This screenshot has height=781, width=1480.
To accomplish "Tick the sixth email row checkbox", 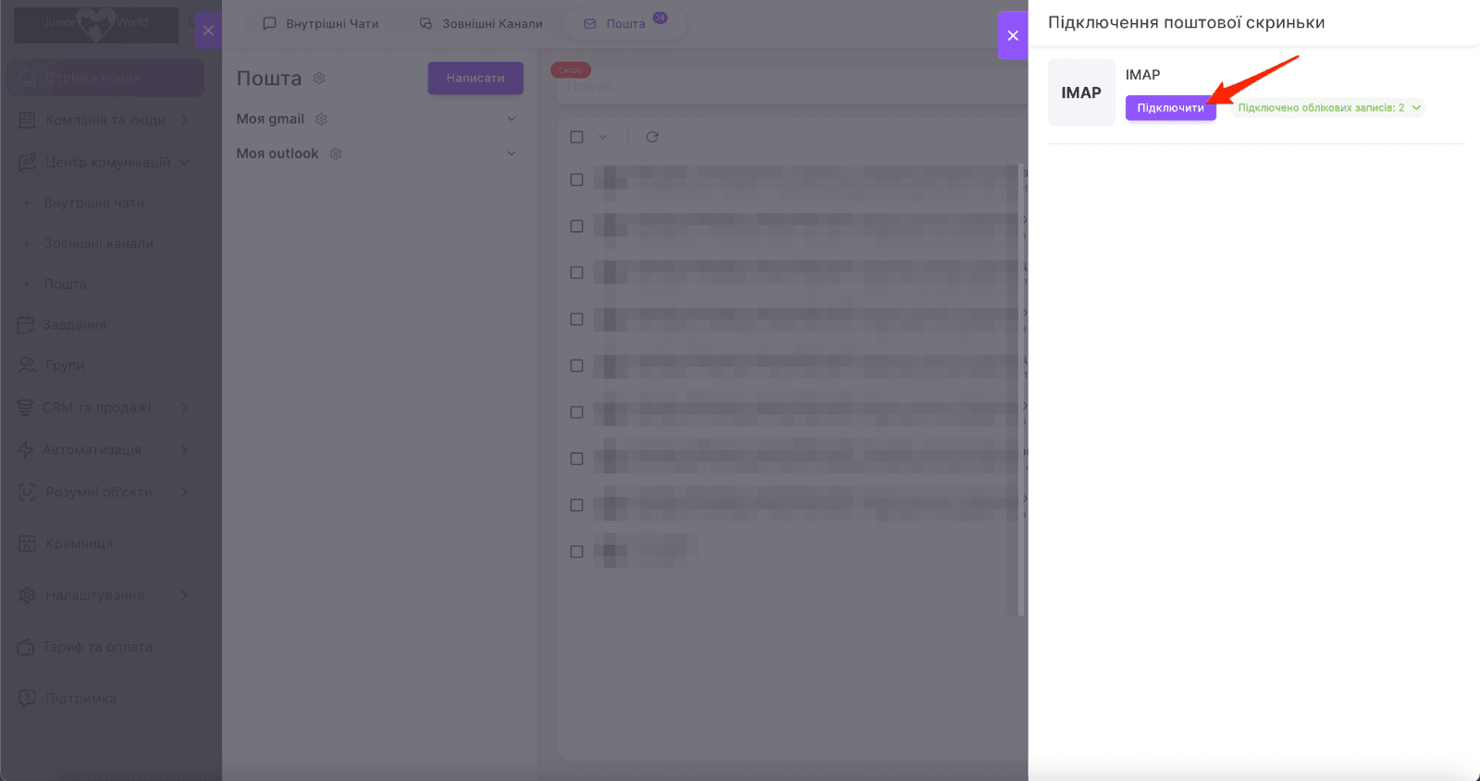I will [x=577, y=412].
